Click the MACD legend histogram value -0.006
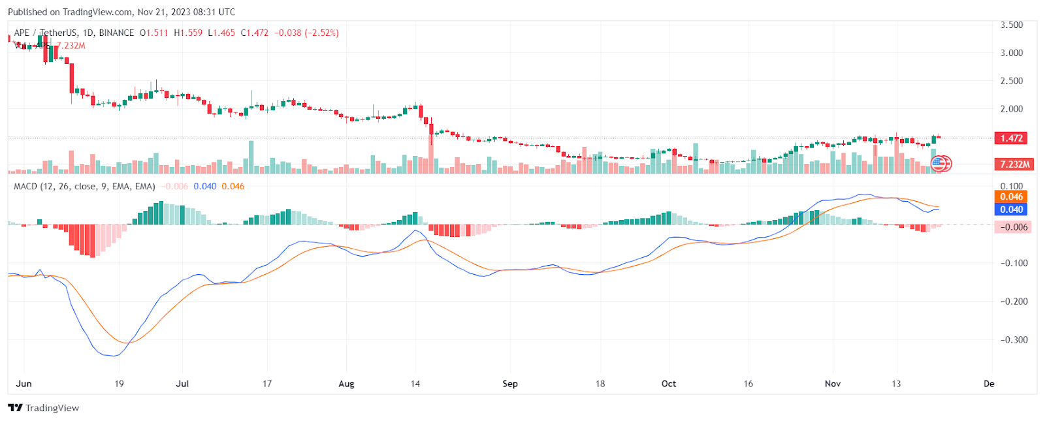 point(174,187)
